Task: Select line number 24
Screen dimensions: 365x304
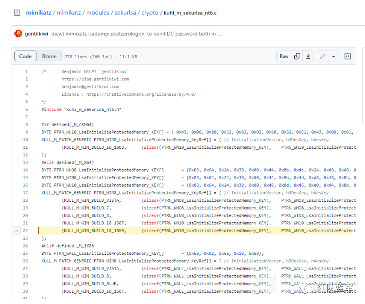Action: coord(25,246)
